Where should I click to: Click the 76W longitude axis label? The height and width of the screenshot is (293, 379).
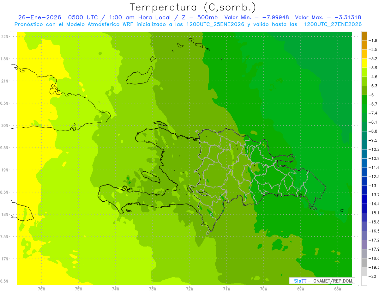coord(41,289)
